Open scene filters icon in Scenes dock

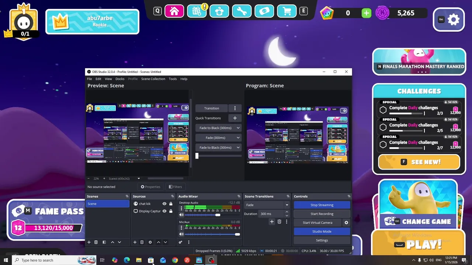pyautogui.click(x=104, y=242)
